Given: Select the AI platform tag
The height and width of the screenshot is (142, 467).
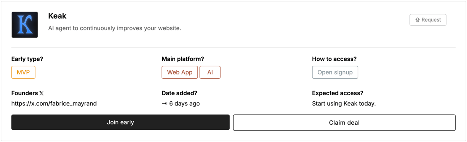Looking at the screenshot, I should pyautogui.click(x=210, y=72).
